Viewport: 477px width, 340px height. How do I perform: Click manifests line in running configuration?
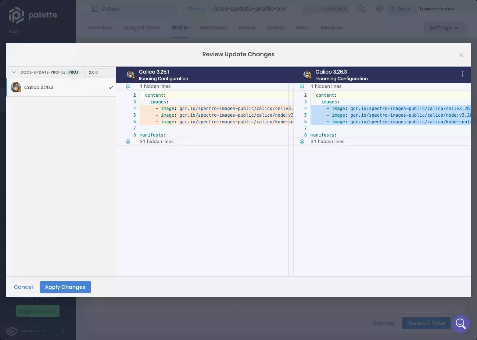(x=153, y=135)
